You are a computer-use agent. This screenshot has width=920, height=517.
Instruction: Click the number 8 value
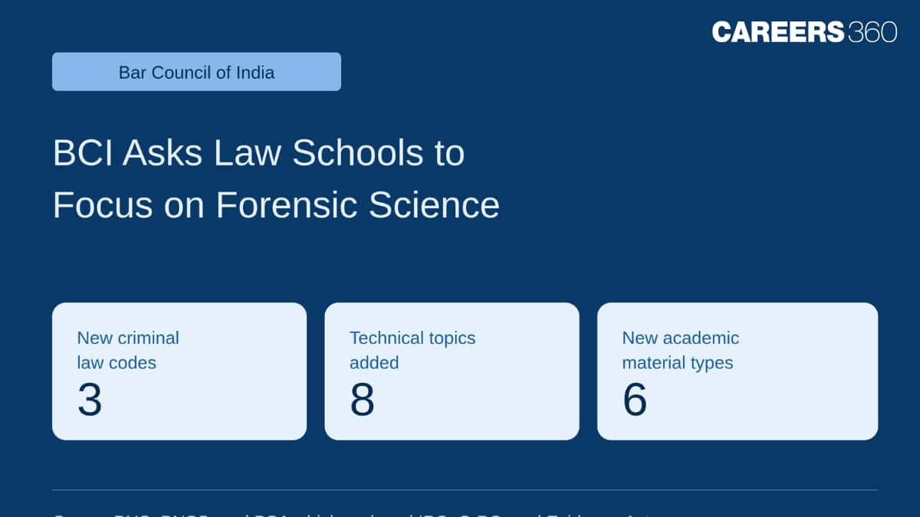click(x=362, y=400)
